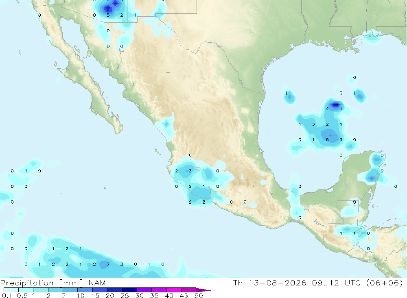Pick the 40–45 mm magenta legend swatch
Image resolution: width=407 pixels, height=298 pixels.
(174, 290)
